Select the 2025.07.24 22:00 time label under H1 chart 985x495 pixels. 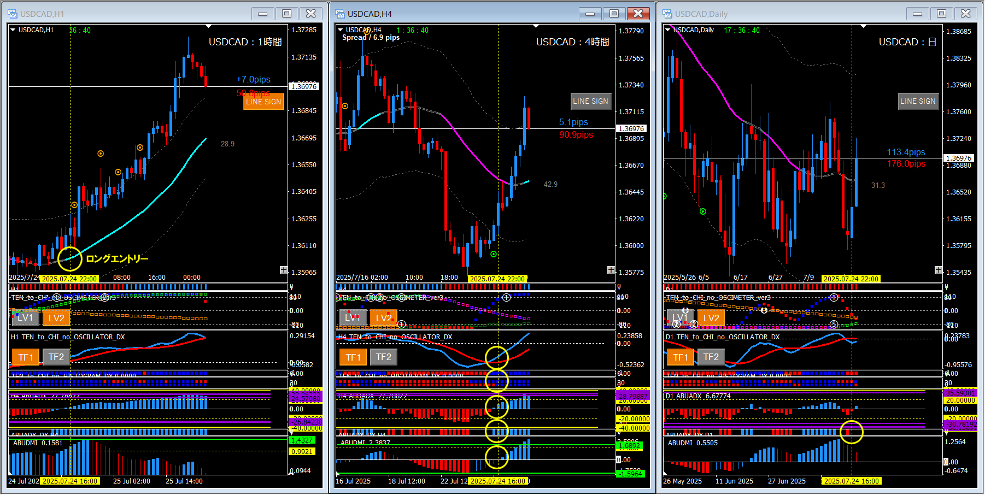69,279
